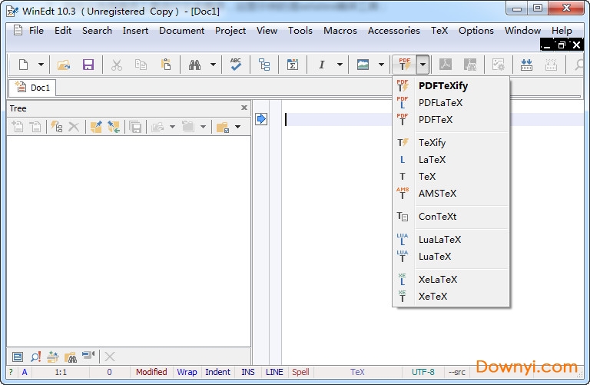Open dropdown arrow beside New document icon
Screen dimensions: 590x385
click(x=41, y=65)
